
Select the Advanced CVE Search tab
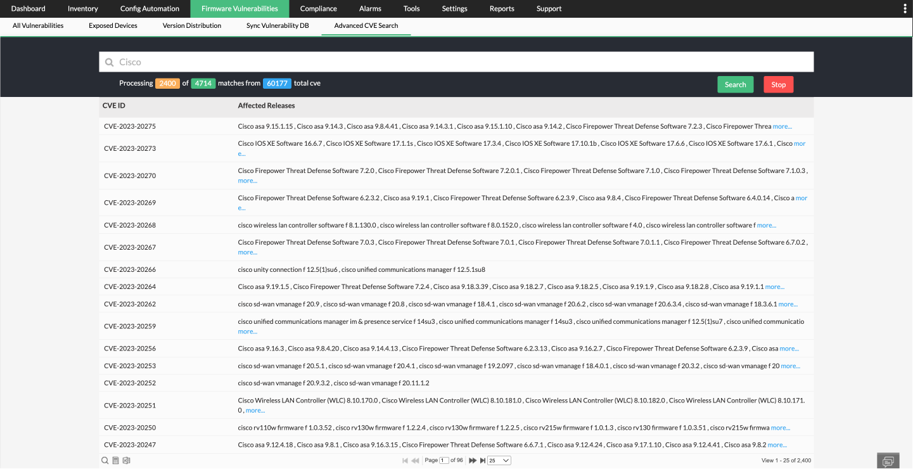tap(366, 26)
